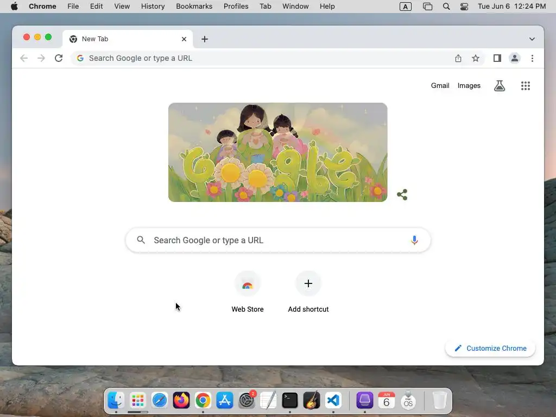Open the History menu
Viewport: 556px width, 417px height.
click(x=153, y=7)
